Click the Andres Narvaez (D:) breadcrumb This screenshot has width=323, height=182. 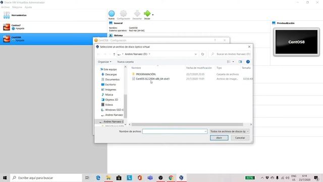136,54
